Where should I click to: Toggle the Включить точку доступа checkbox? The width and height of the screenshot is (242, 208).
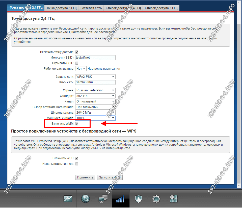pyautogui.click(x=77, y=52)
